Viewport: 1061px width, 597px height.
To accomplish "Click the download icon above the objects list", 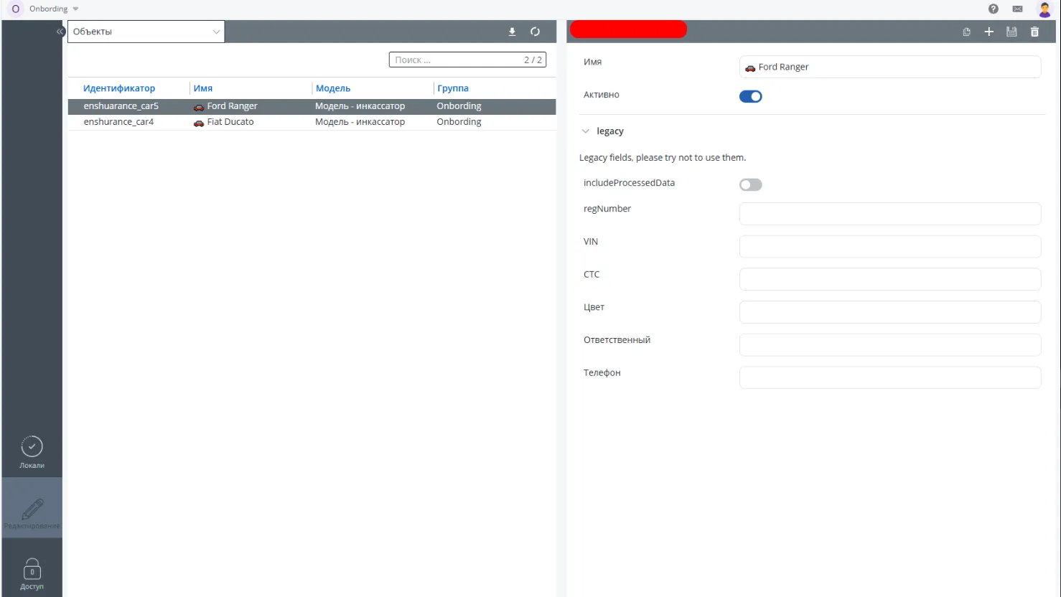I will (x=512, y=32).
